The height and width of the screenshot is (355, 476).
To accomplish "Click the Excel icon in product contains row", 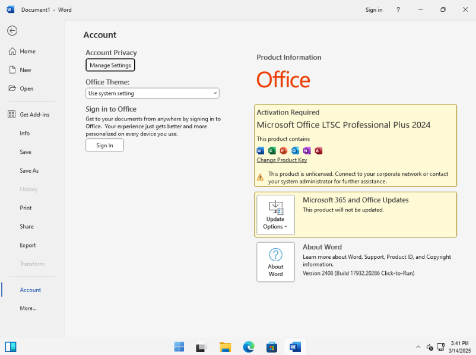I will (x=272, y=151).
